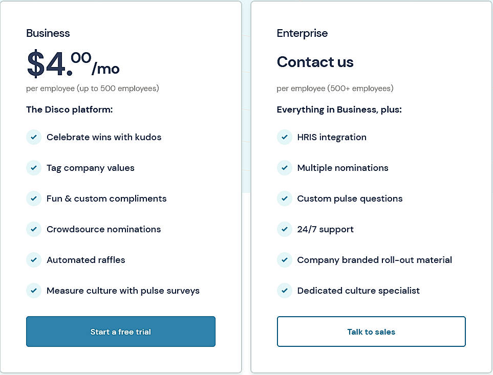Click the checkmark beside Crowdsource nominations
Viewport: 493px width, 375px height.
(x=34, y=229)
